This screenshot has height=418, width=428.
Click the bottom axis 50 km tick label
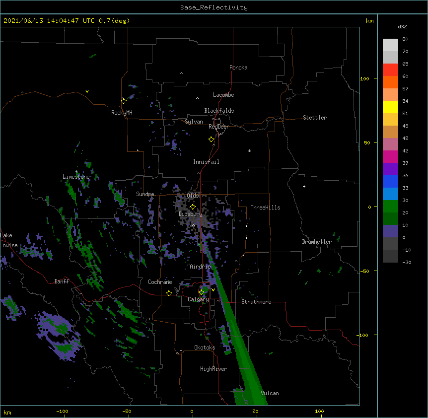click(x=255, y=411)
